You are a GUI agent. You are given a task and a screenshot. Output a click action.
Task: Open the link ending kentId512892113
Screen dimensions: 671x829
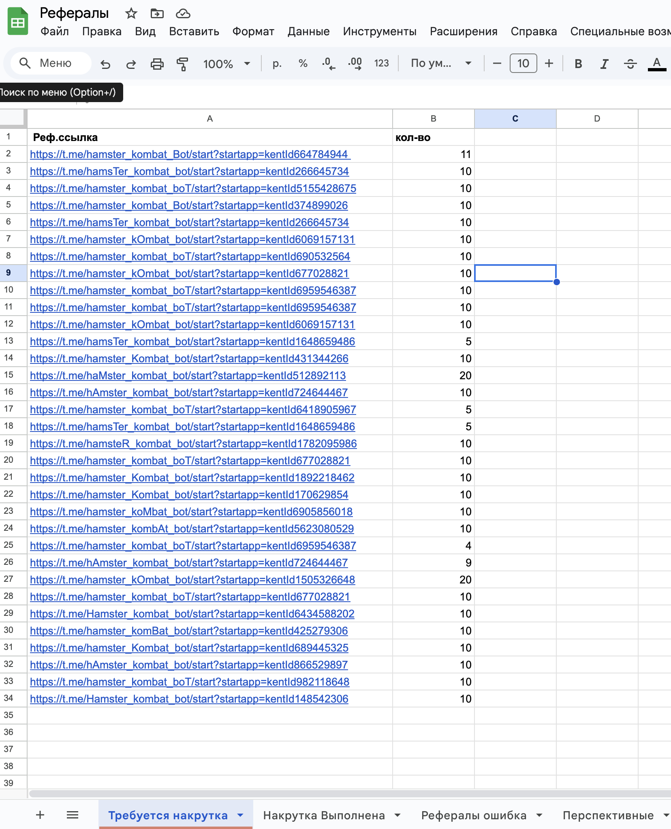click(188, 376)
